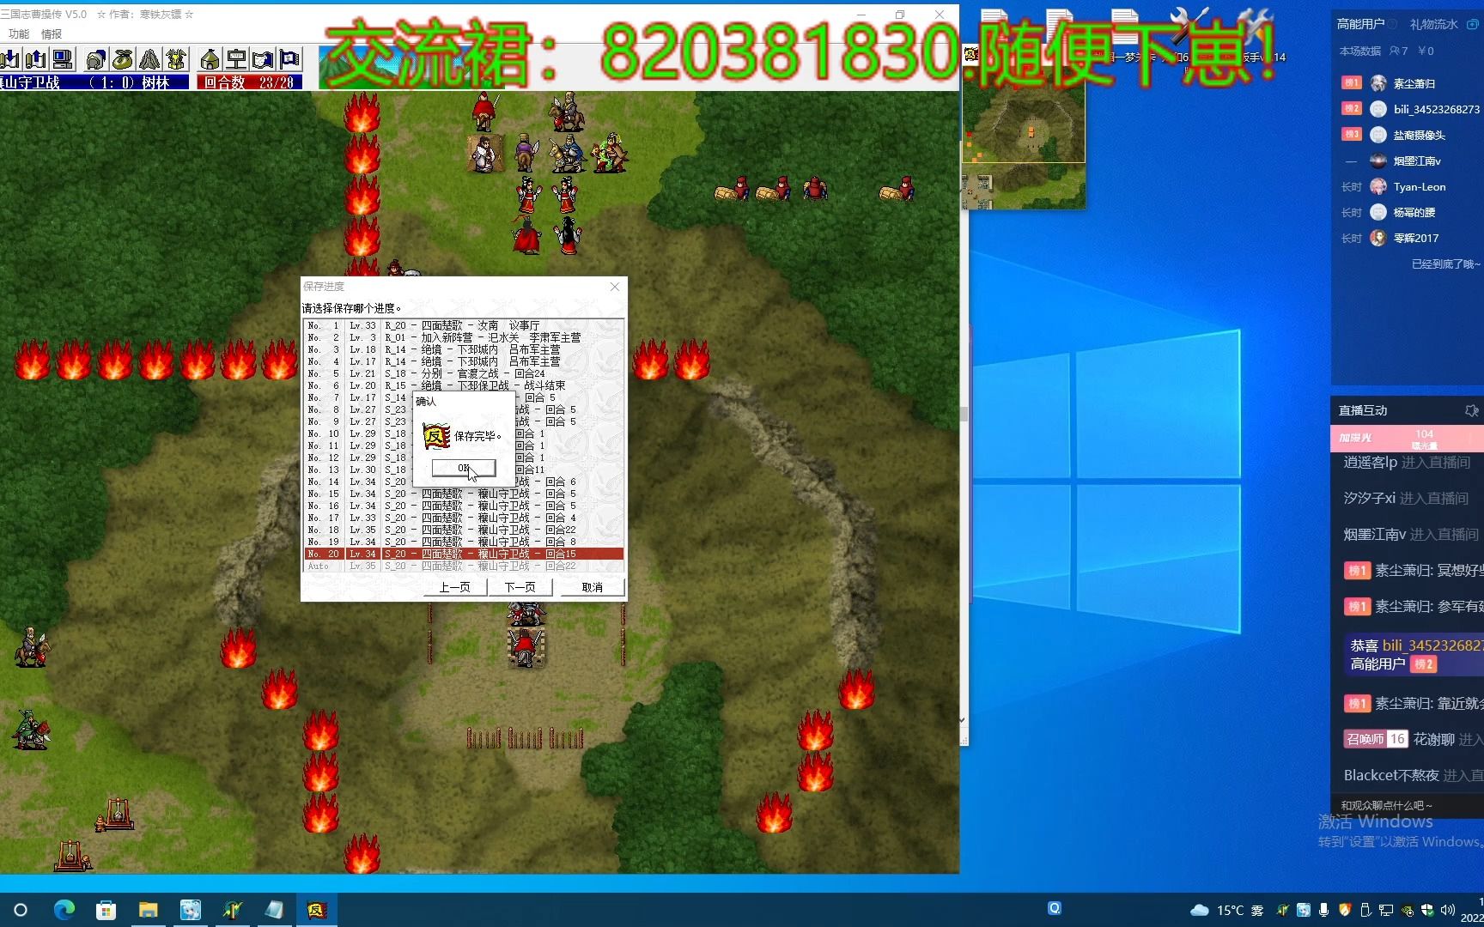This screenshot has width=1484, height=927.
Task: Switch to the 高能用户 tab
Action: pyautogui.click(x=1360, y=24)
